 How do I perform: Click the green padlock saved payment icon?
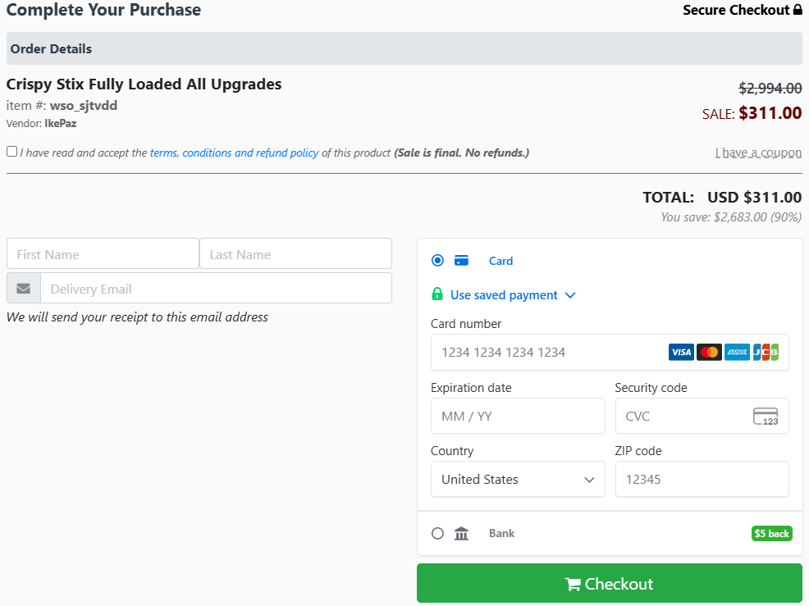[437, 295]
